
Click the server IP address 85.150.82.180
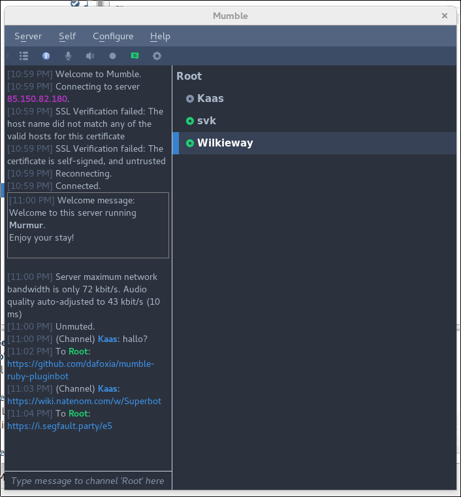[x=37, y=99]
